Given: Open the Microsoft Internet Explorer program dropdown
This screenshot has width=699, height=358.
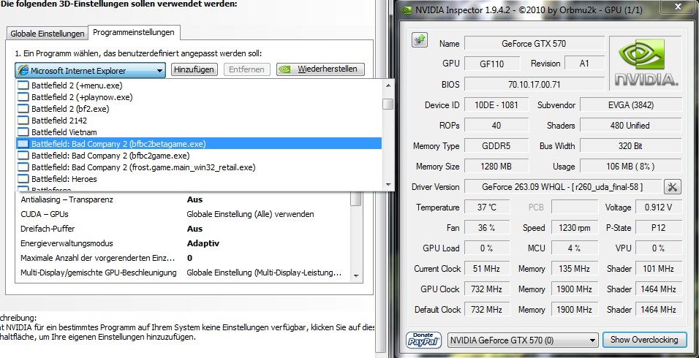Looking at the screenshot, I should (x=90, y=70).
